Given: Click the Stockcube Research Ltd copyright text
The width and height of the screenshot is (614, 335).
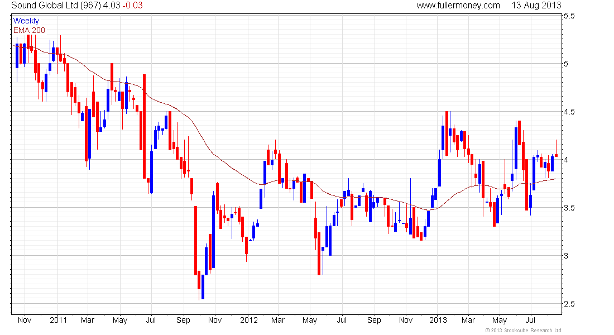Looking at the screenshot, I should click(x=523, y=331).
